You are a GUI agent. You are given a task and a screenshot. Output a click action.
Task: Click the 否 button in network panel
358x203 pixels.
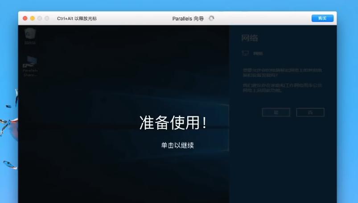[310, 112]
